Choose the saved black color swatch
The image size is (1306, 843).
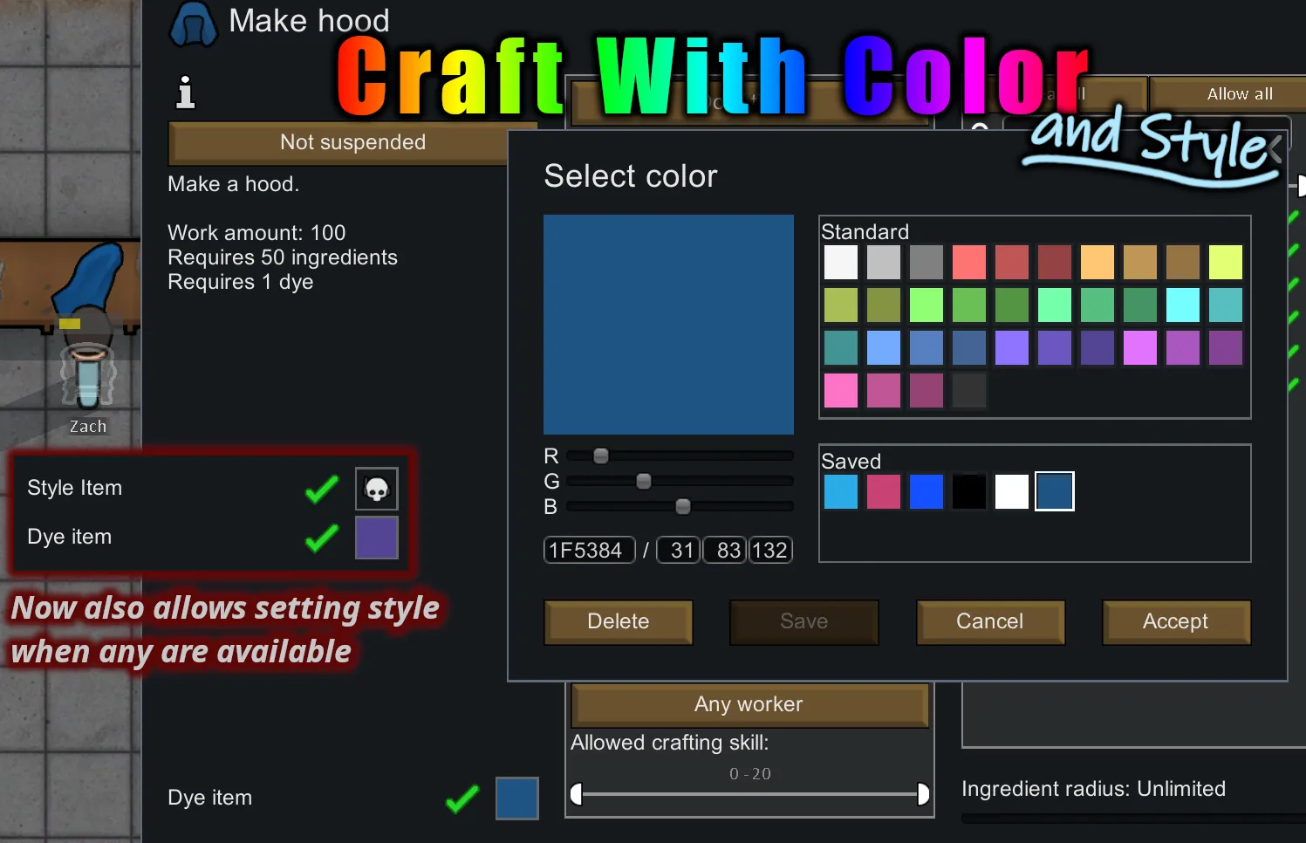(x=969, y=491)
